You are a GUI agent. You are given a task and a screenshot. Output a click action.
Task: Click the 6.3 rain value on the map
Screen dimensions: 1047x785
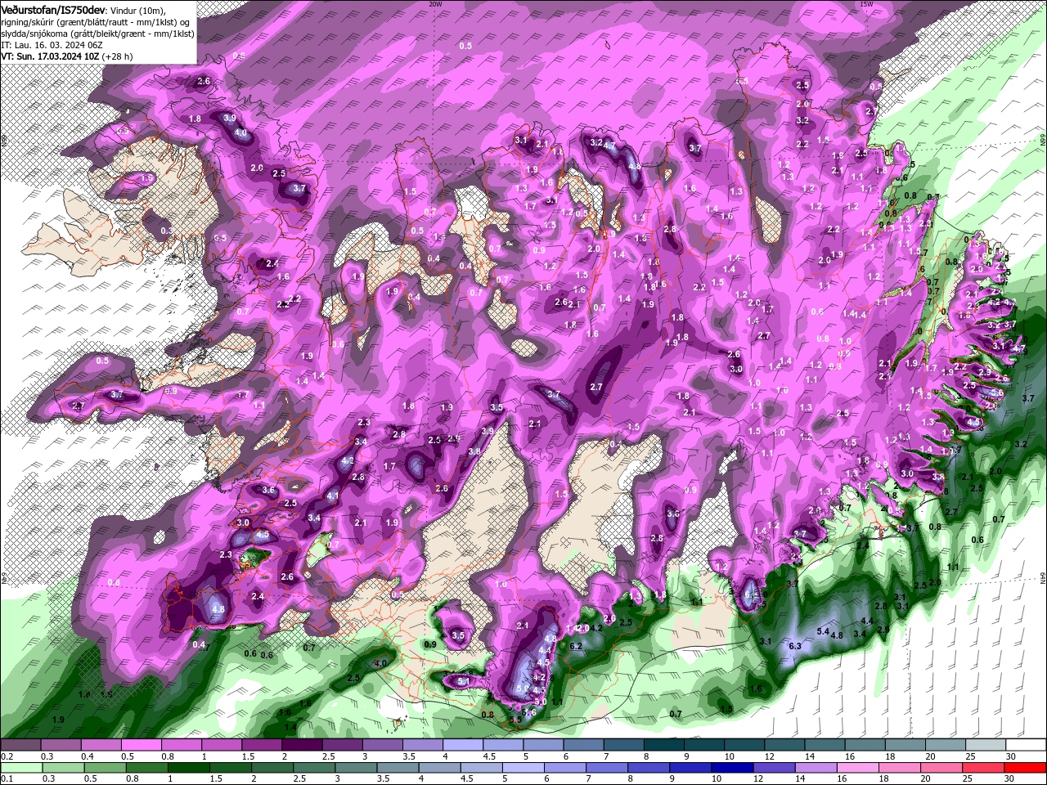point(794,646)
